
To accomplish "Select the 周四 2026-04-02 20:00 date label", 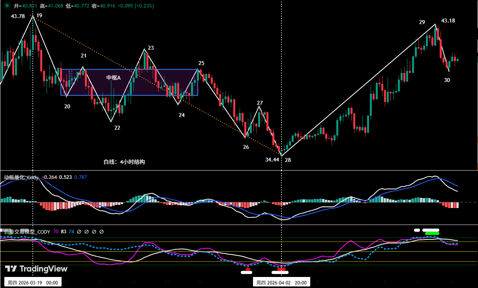I will click(x=281, y=282).
